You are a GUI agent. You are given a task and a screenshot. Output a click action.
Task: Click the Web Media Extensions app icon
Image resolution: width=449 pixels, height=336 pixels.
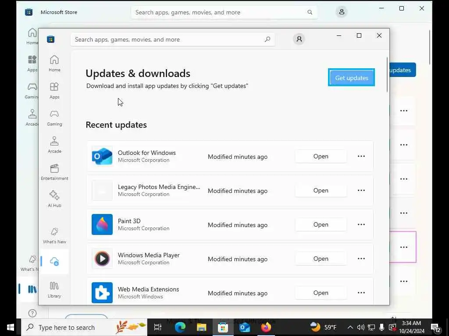point(102,293)
